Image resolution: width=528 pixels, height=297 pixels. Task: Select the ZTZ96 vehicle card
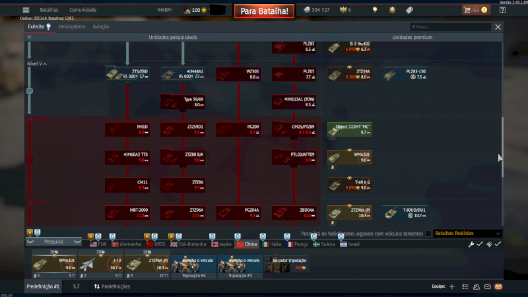coord(183,185)
